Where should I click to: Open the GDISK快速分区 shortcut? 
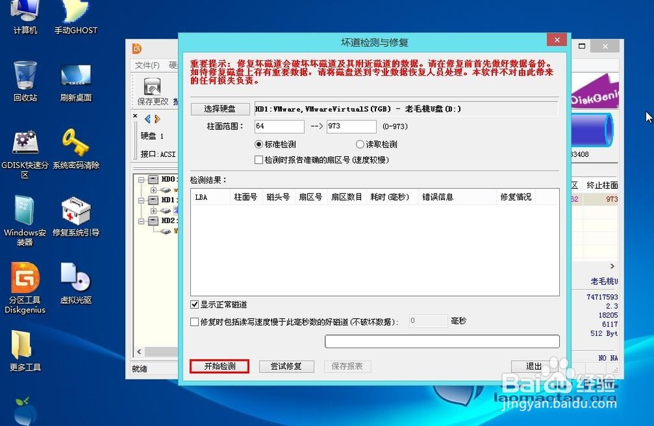click(25, 154)
